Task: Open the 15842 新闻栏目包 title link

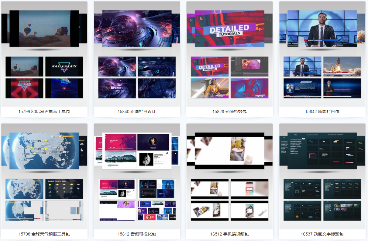Action: 322,112
